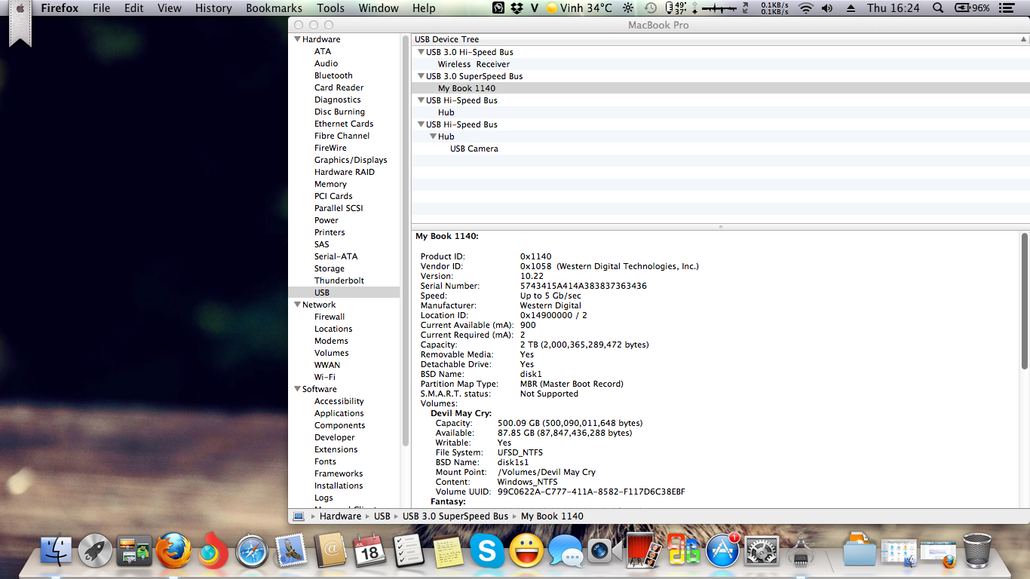Select Thunderbolt in the sidebar
This screenshot has height=579, width=1030.
point(339,280)
